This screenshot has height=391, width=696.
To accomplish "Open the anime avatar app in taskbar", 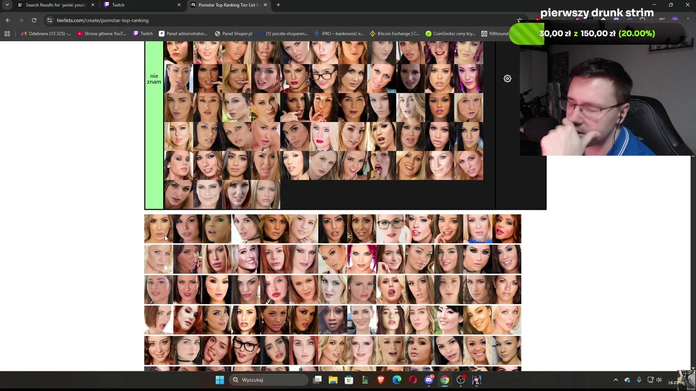I will [477, 380].
